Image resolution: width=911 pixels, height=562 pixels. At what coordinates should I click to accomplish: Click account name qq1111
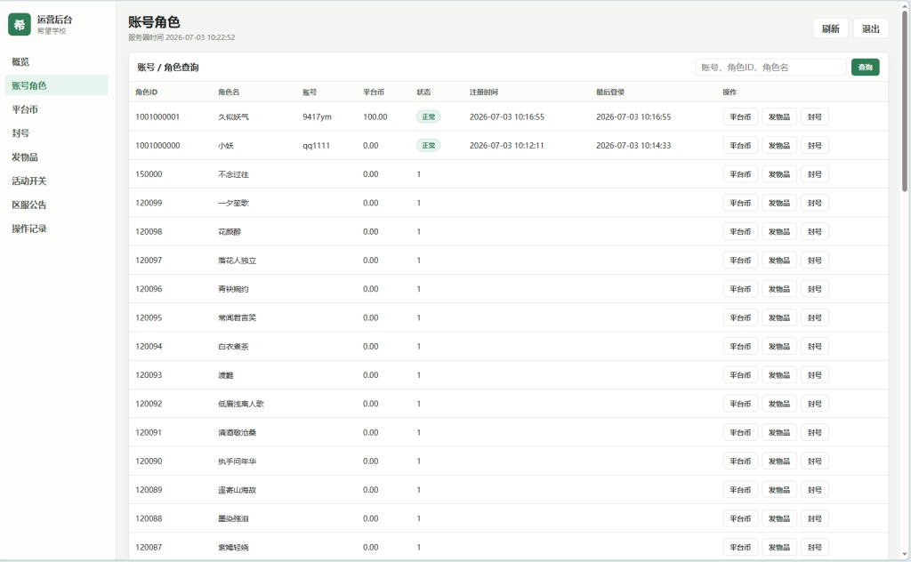point(316,145)
